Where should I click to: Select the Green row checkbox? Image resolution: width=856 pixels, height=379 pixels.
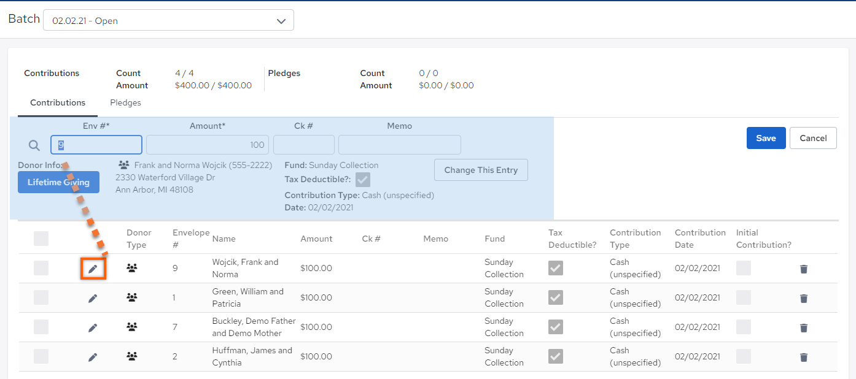click(41, 297)
